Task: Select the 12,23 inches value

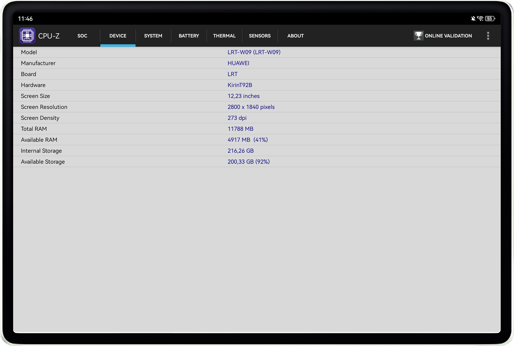Action: click(244, 96)
